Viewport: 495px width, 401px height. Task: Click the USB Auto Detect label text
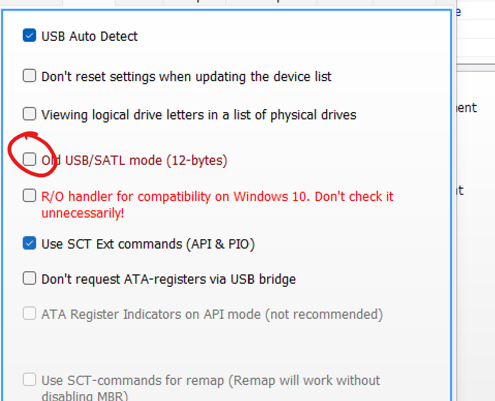tap(89, 36)
